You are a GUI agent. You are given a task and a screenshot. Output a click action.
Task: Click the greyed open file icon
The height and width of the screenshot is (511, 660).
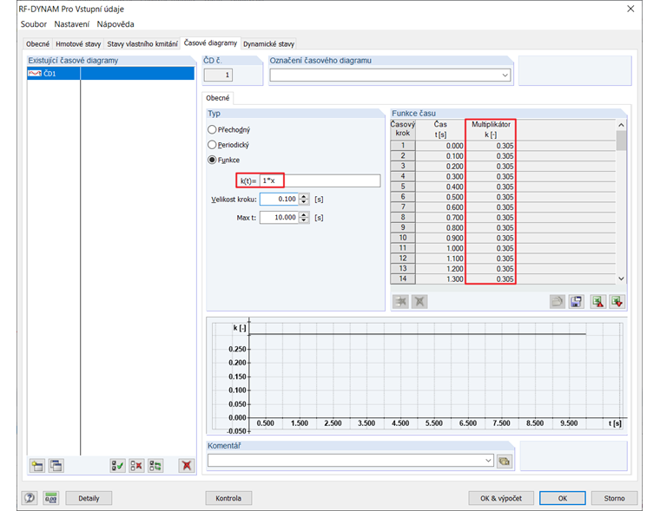tap(558, 302)
